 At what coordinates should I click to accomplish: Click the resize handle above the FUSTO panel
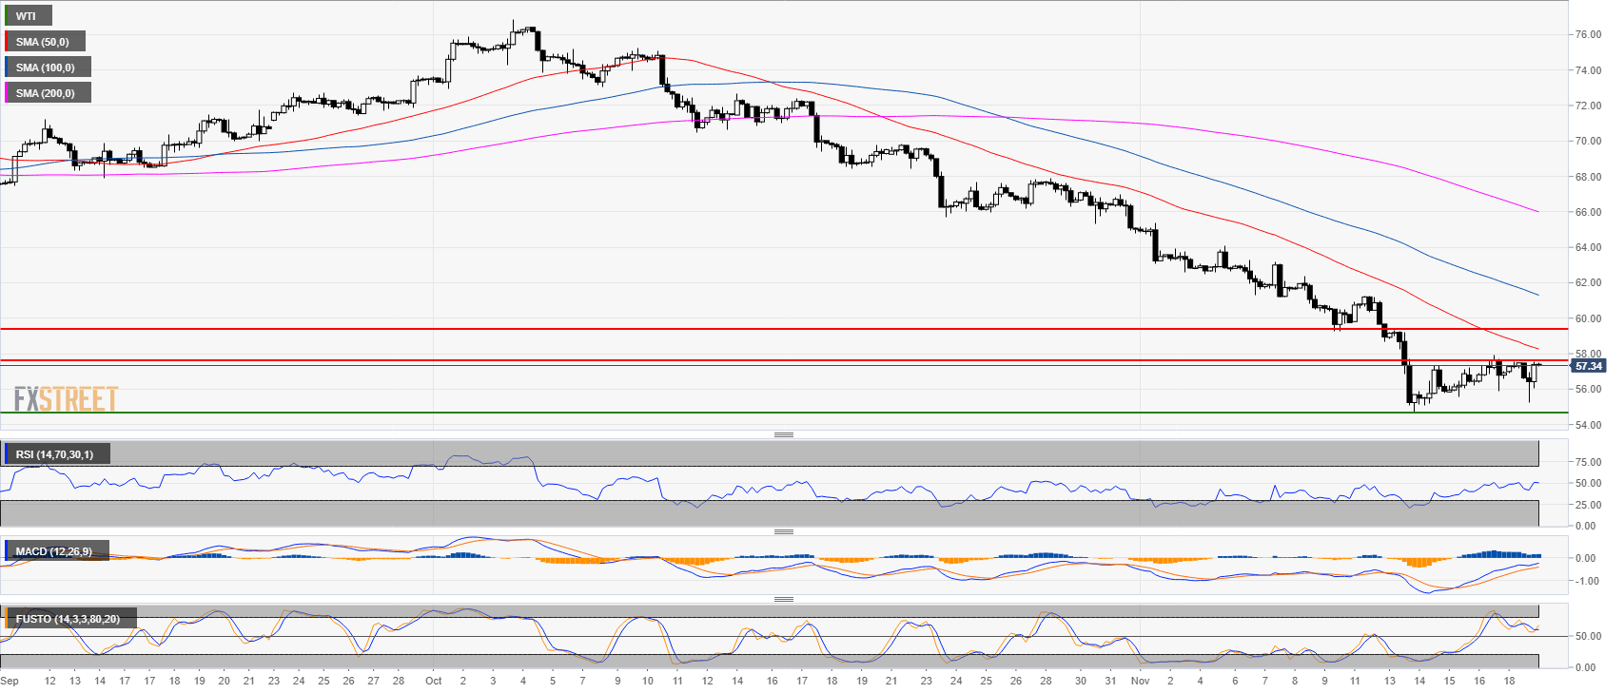pyautogui.click(x=783, y=599)
